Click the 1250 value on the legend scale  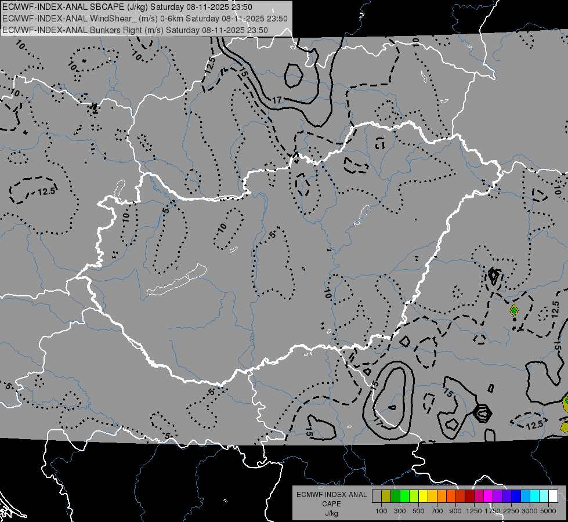click(474, 511)
